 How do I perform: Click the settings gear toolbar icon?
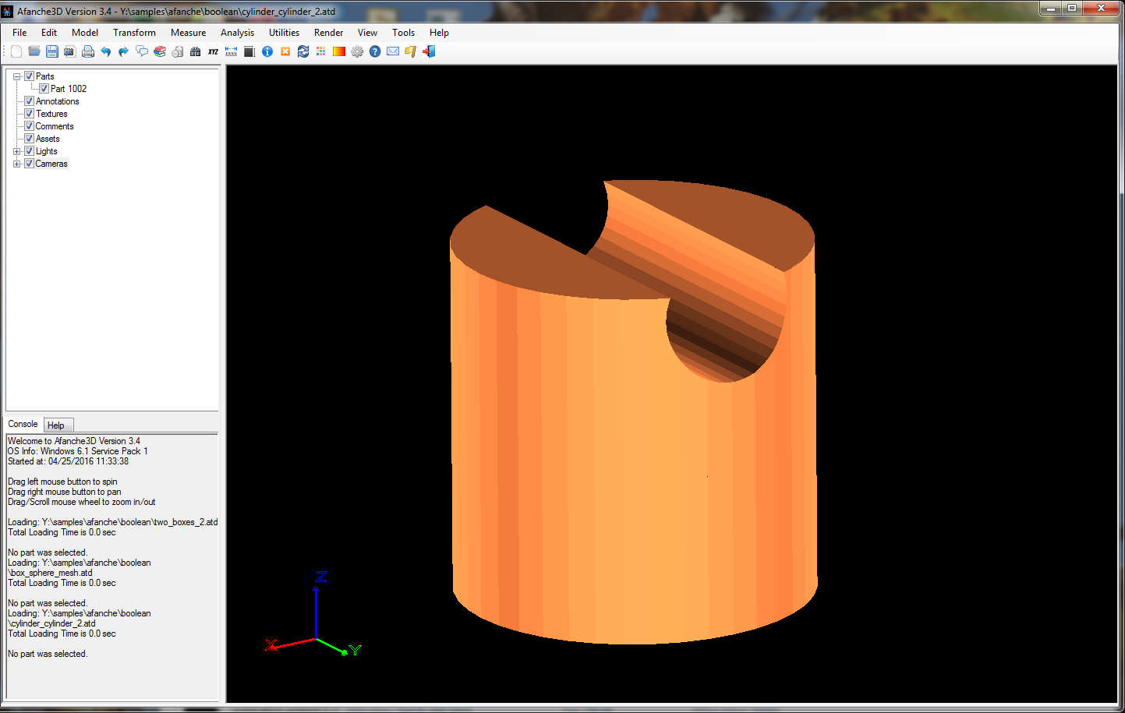(357, 51)
